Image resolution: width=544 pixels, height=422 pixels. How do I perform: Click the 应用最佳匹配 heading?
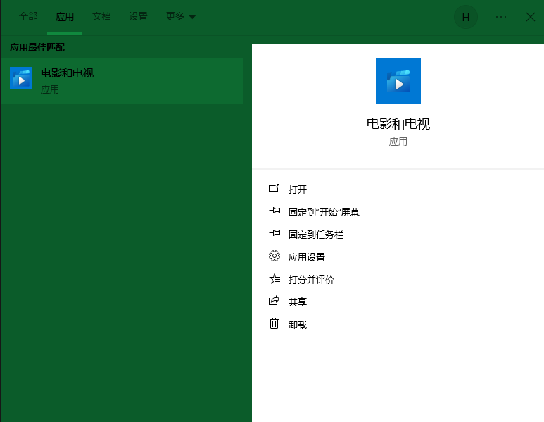pyautogui.click(x=37, y=47)
